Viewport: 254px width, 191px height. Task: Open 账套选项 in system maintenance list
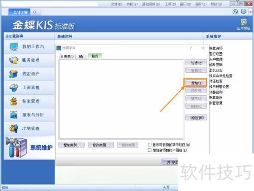point(216,49)
